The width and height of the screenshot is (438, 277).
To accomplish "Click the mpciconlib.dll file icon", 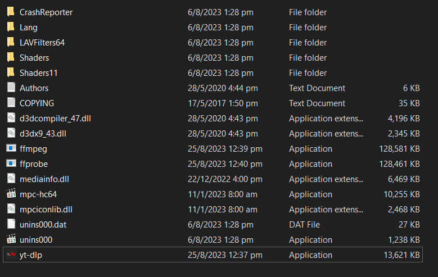I will [11, 209].
